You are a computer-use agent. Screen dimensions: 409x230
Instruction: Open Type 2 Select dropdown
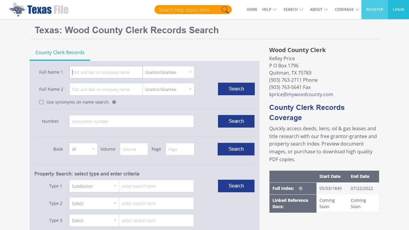94,203
